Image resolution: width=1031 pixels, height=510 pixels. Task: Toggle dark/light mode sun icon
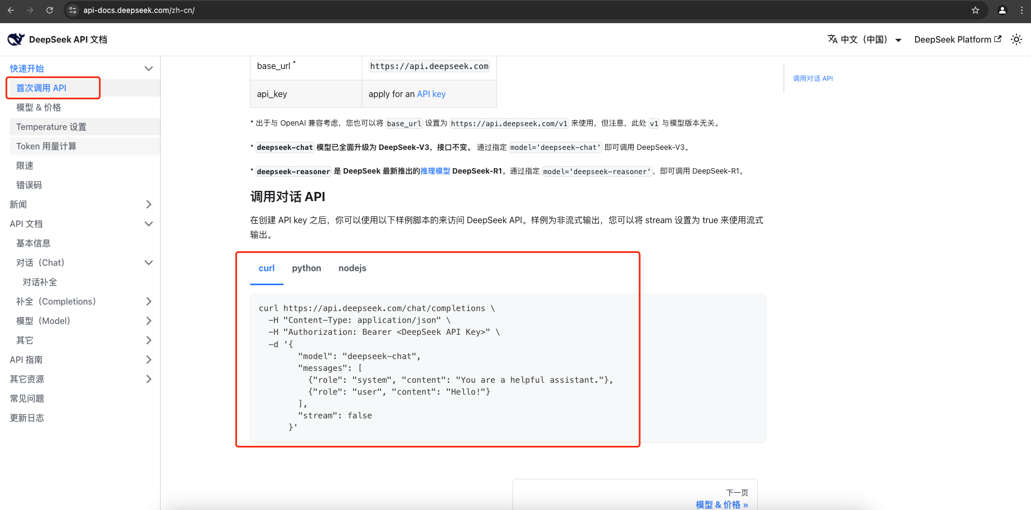tap(1016, 39)
